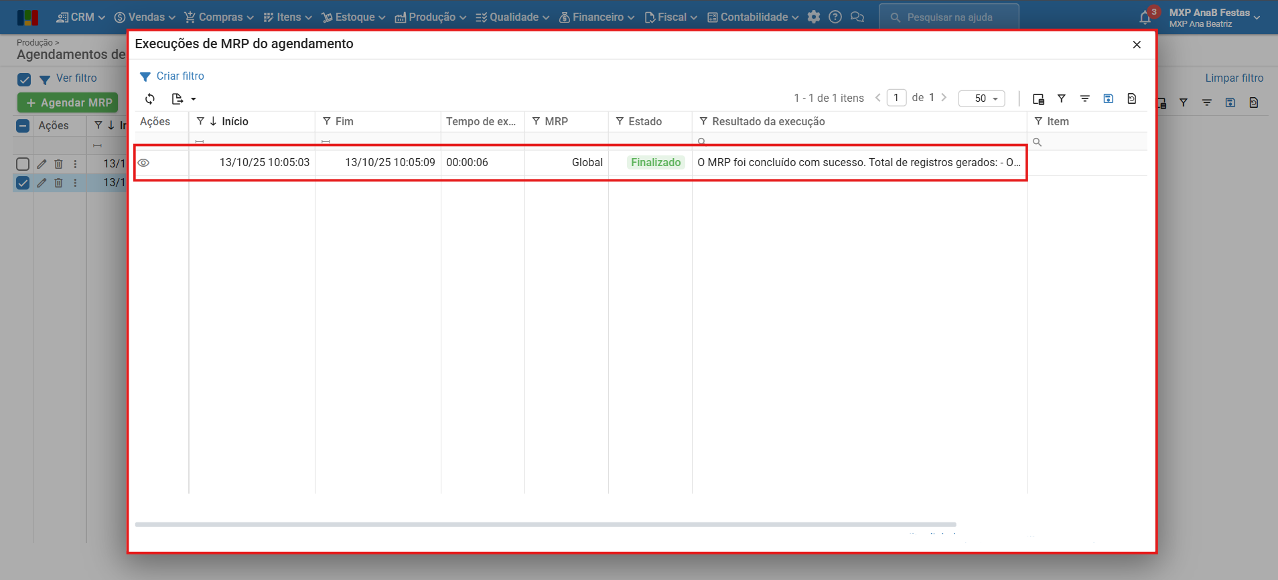Click the Global MRP cell

(x=567, y=163)
